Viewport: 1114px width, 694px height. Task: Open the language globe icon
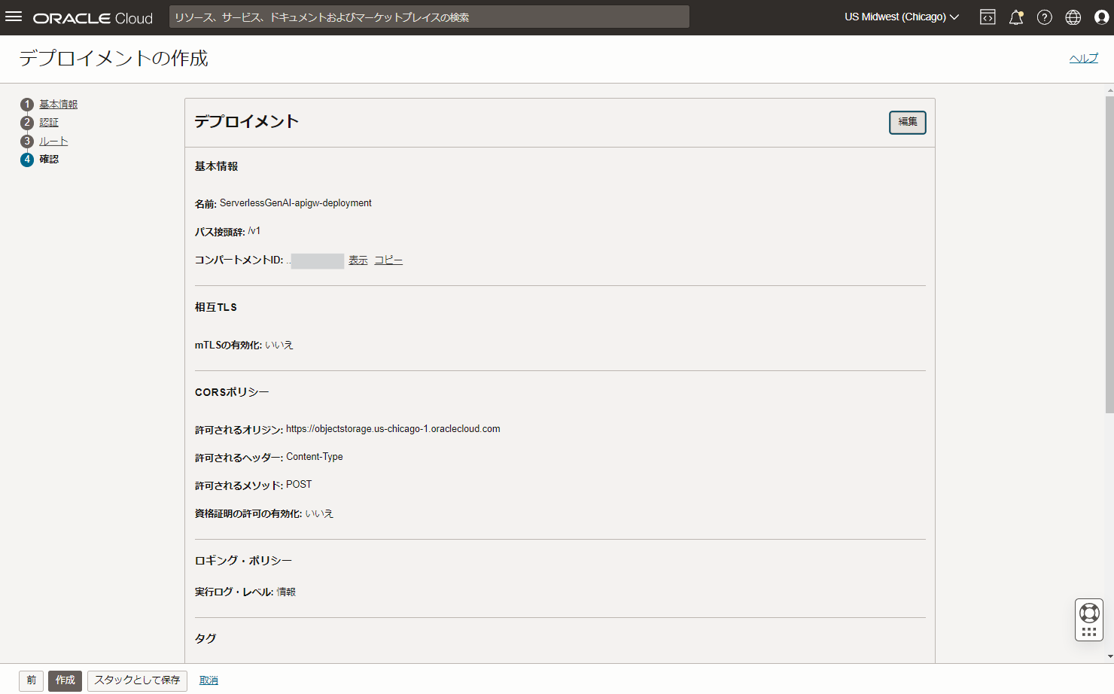(x=1073, y=17)
